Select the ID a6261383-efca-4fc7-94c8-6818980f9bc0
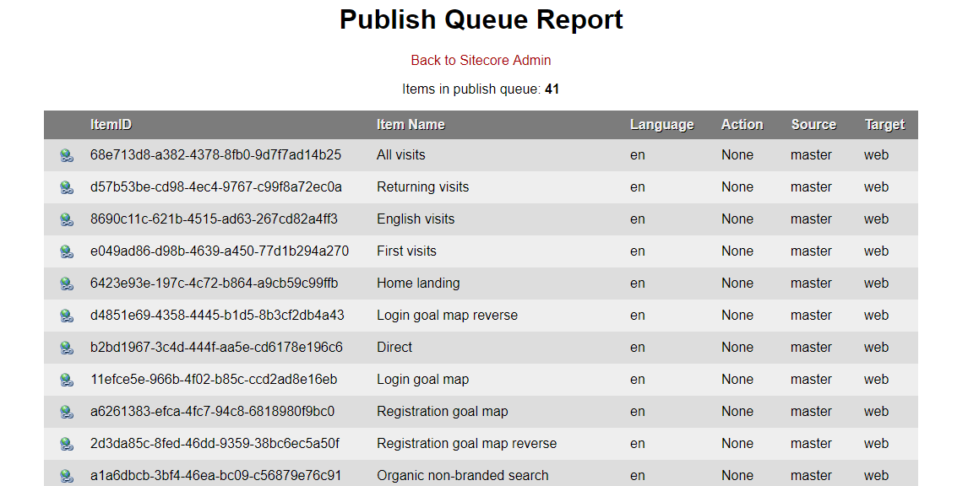Viewport: 968px width, 486px height. [212, 412]
